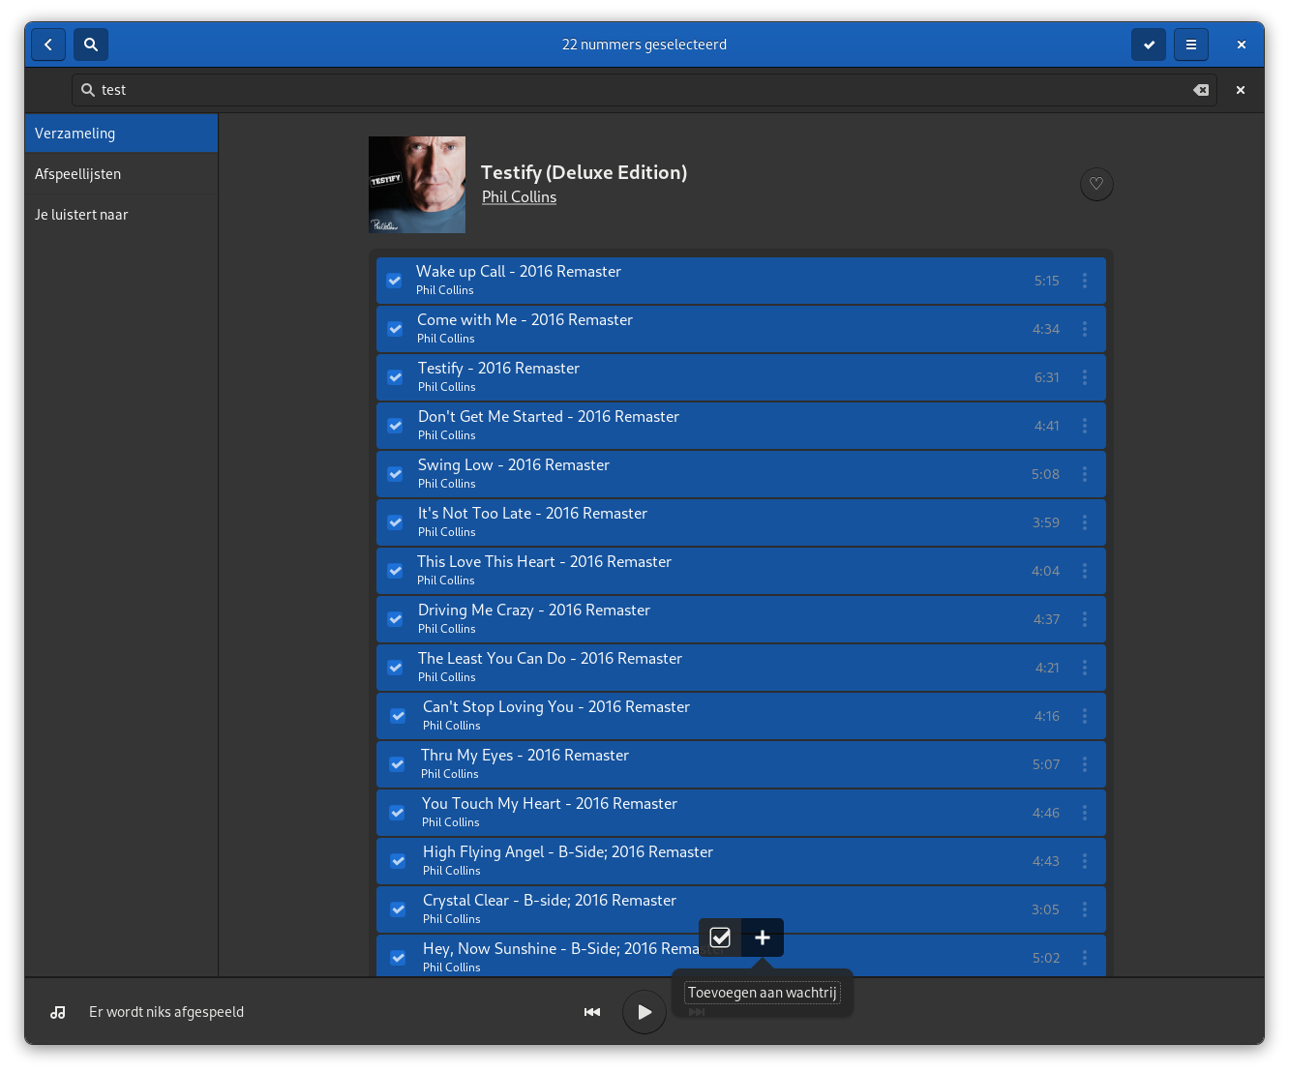Open three-dot menu for Don't Get Me Started

pos(1085,426)
